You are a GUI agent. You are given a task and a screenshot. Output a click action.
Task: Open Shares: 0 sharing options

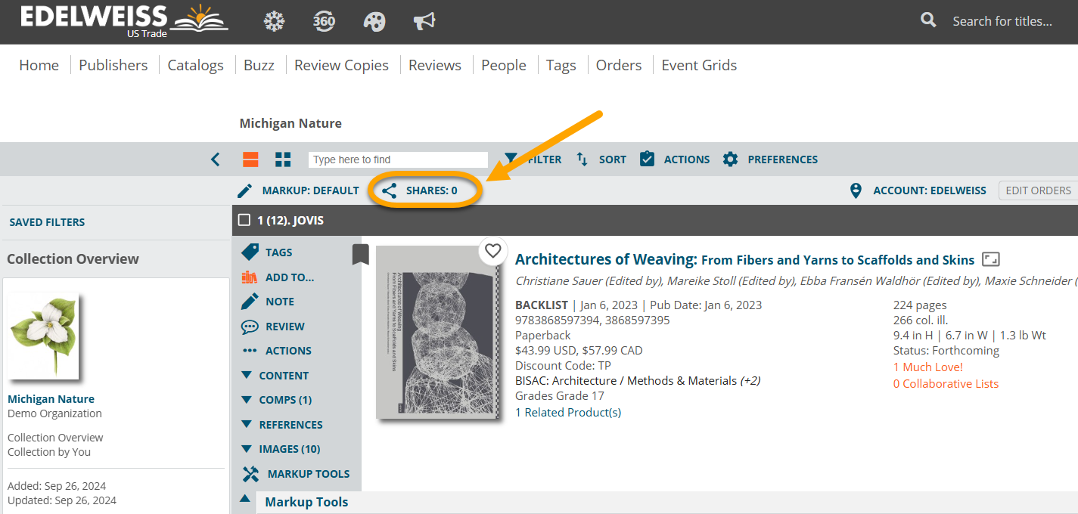click(420, 190)
